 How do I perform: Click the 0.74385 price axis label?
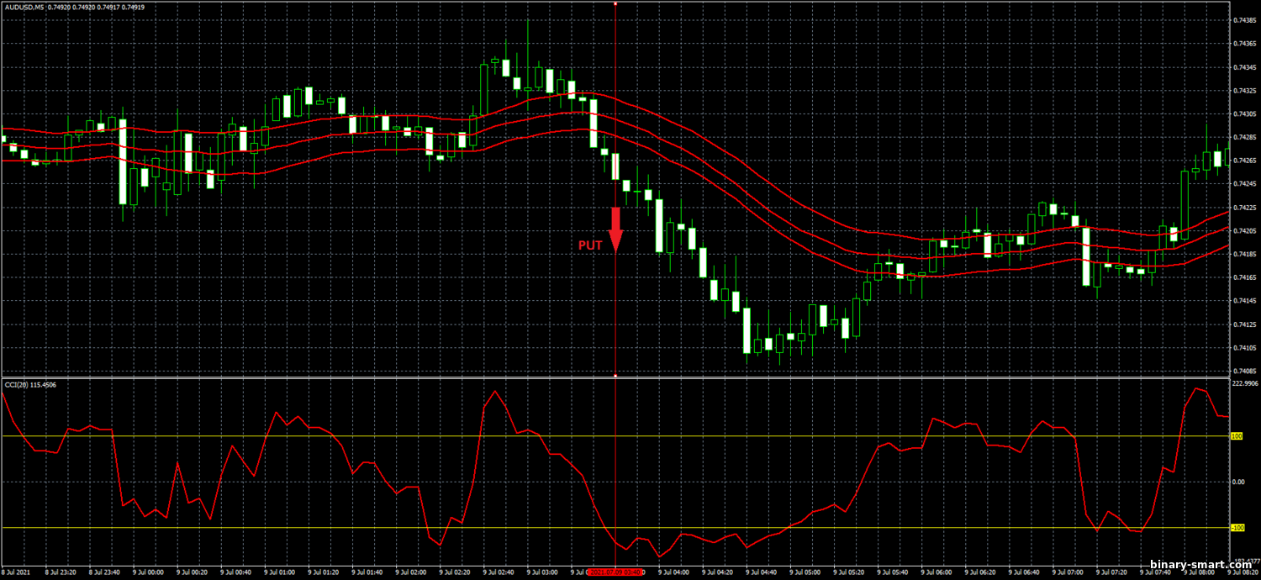click(1244, 20)
